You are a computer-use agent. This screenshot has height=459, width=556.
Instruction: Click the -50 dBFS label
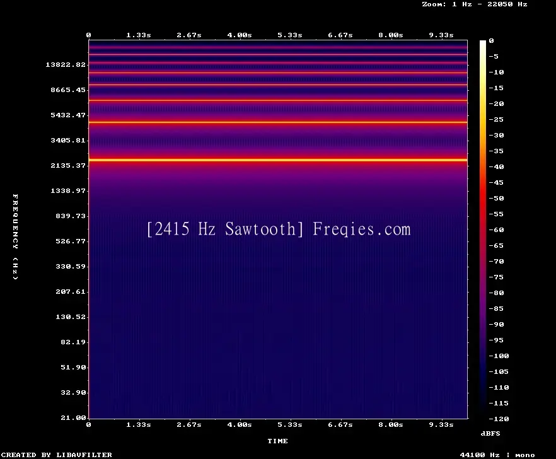pyautogui.click(x=496, y=198)
